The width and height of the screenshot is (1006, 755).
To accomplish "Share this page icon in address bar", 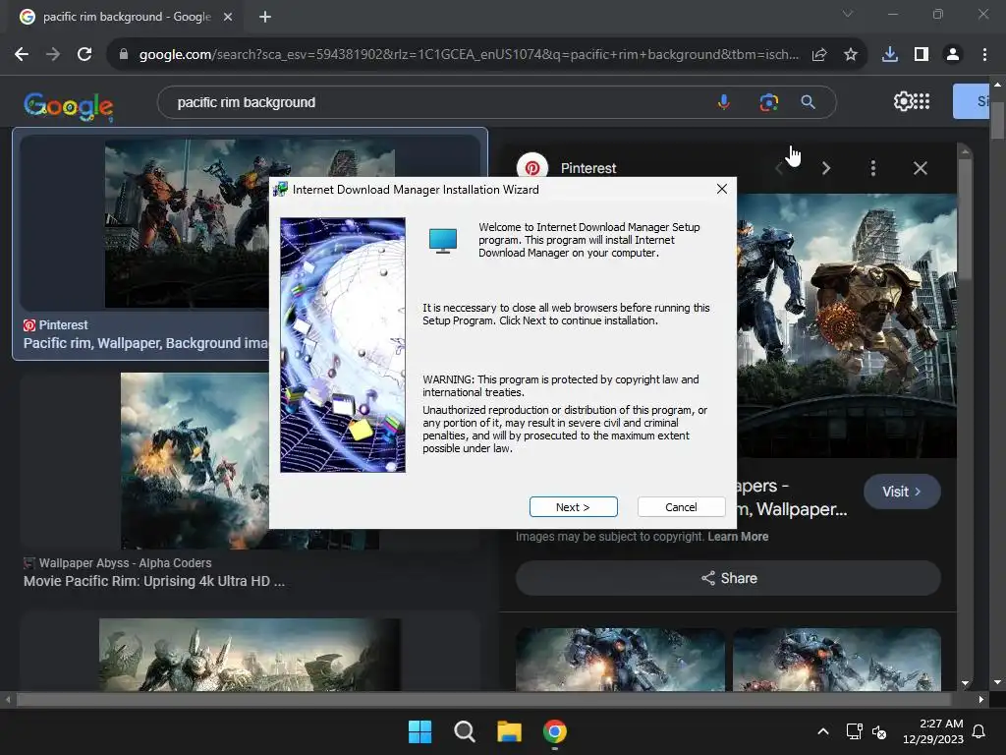I will point(819,55).
